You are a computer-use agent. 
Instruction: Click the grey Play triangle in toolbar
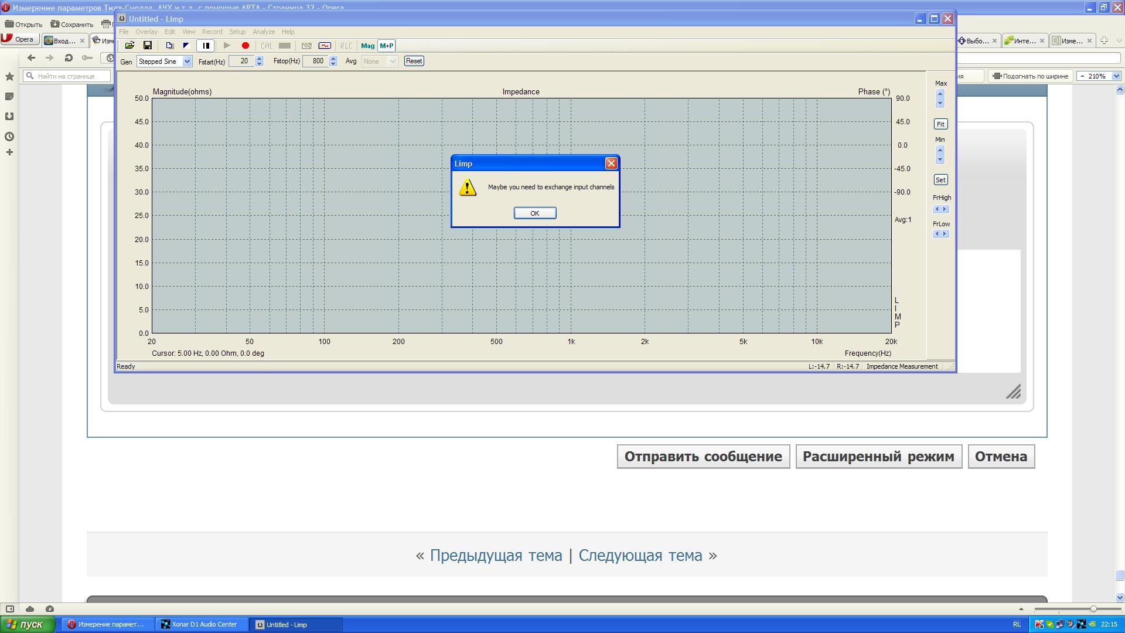tap(227, 46)
